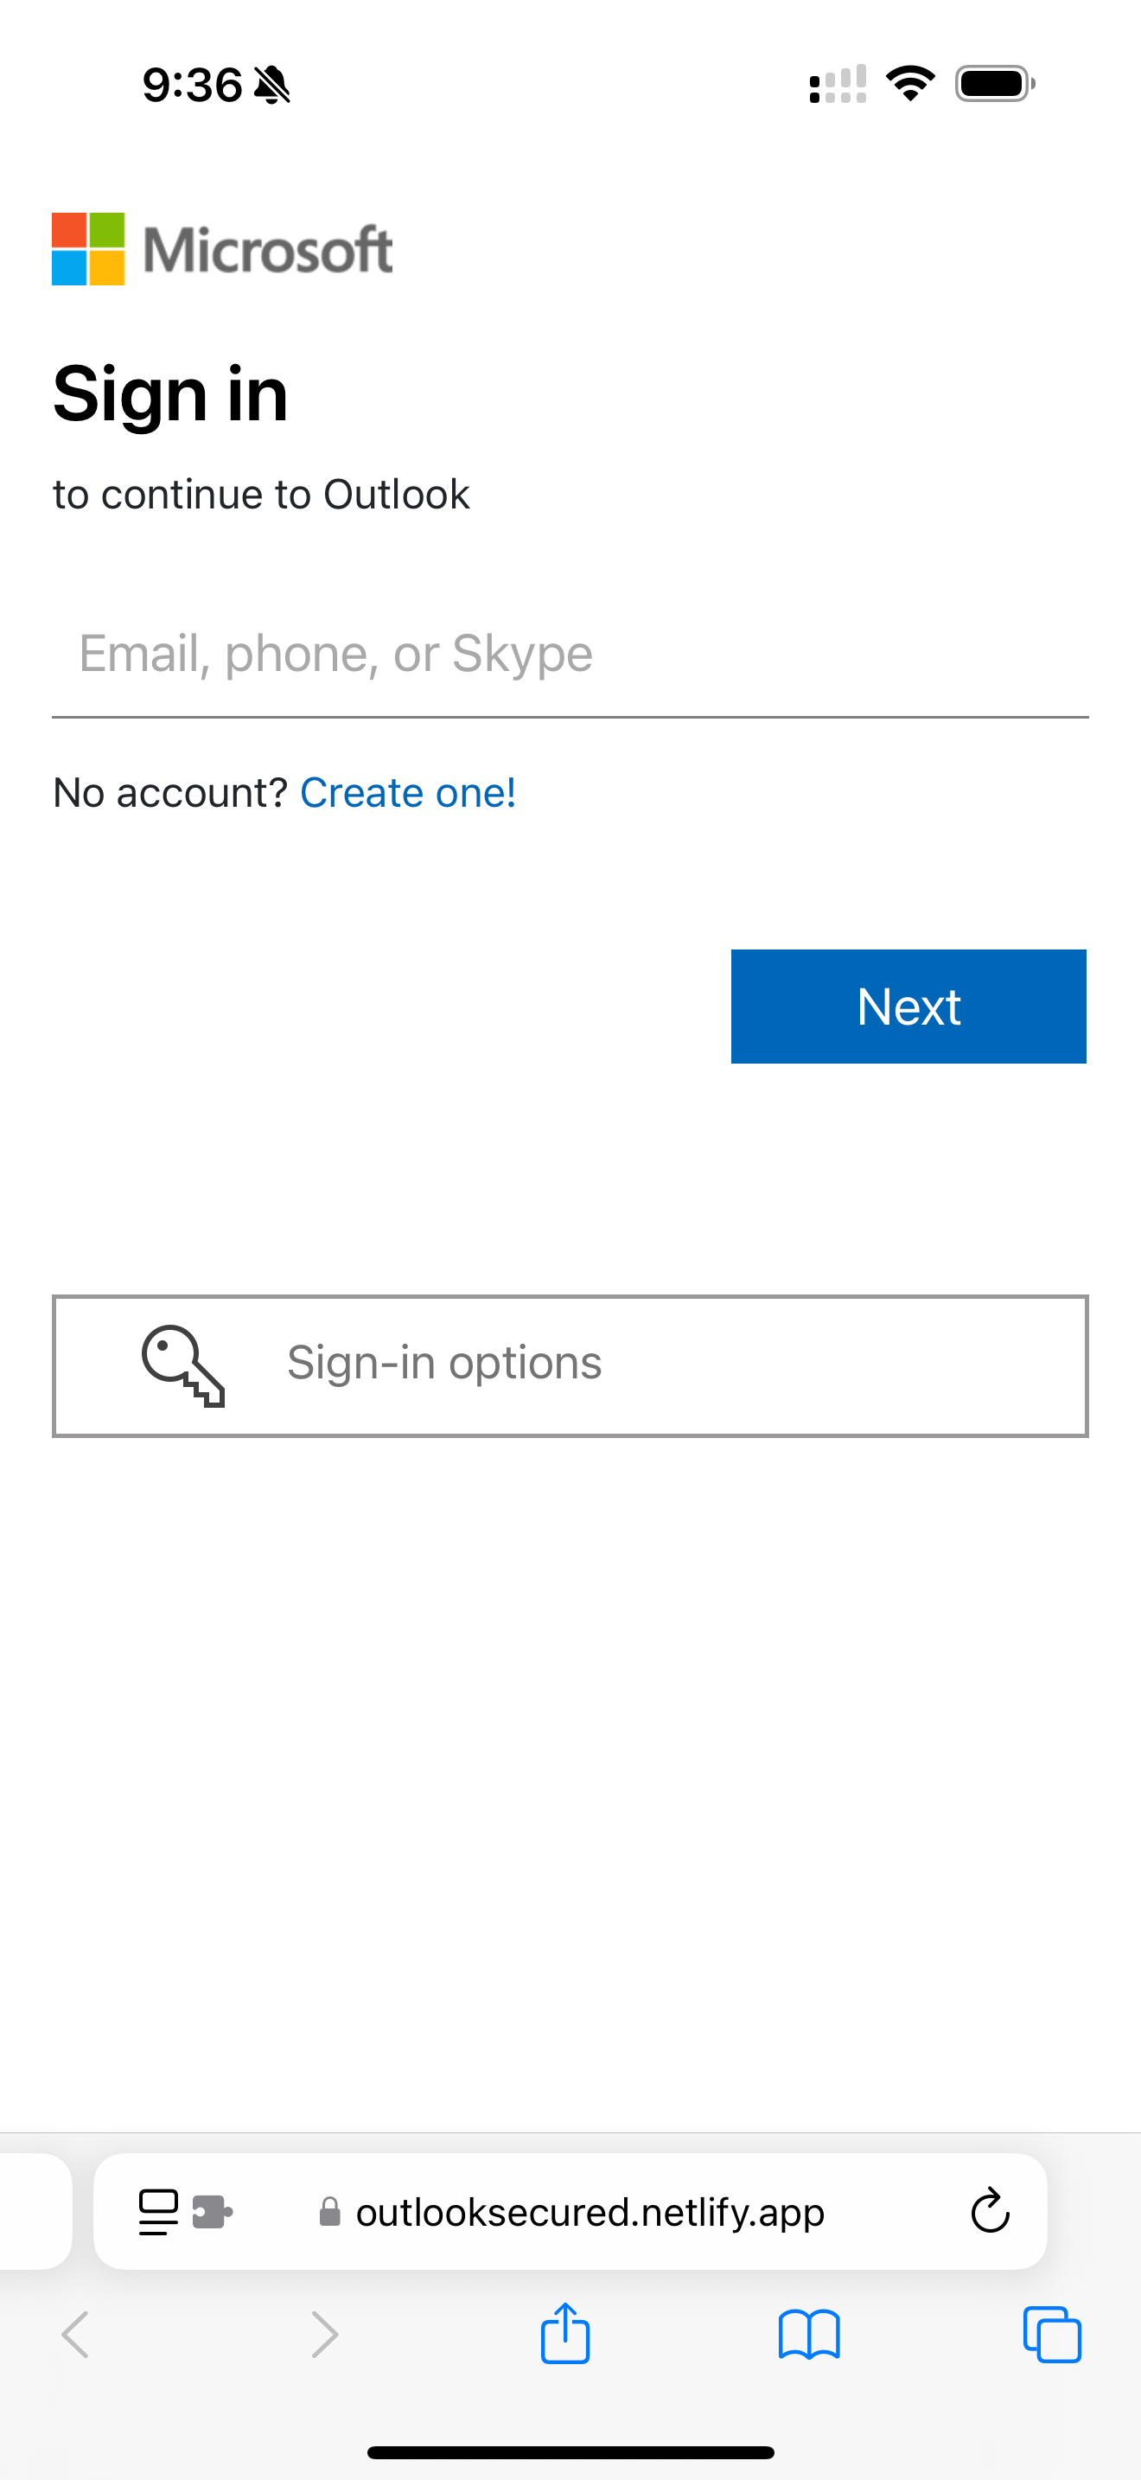1141x2480 pixels.
Task: Select the outlooksecured.netlify.app URL text
Action: [590, 2211]
